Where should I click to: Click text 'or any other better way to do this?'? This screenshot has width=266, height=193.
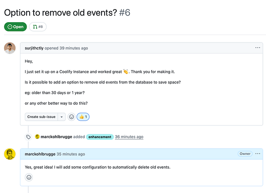click(56, 103)
